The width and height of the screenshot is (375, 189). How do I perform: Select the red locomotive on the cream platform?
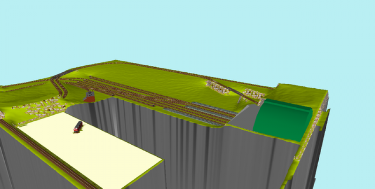(x=78, y=126)
